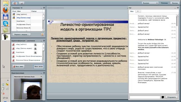Click the orange status icon in participants panel
This screenshot has height=102, width=181.
pyautogui.click(x=42, y=35)
